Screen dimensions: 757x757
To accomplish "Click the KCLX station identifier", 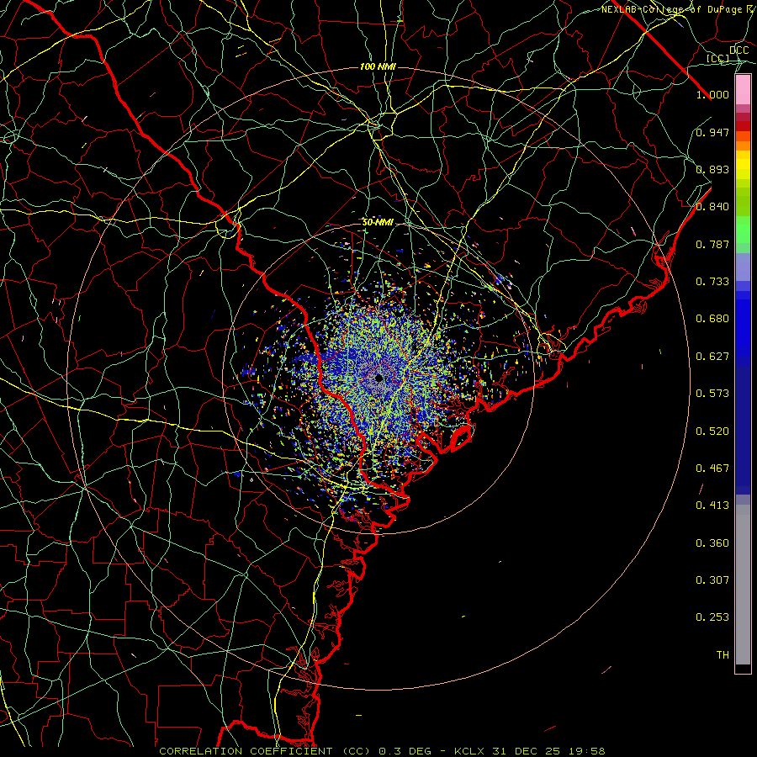I will tap(470, 751).
